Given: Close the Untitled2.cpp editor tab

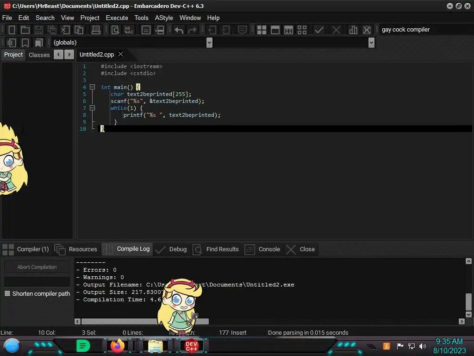Looking at the screenshot, I should 121,54.
